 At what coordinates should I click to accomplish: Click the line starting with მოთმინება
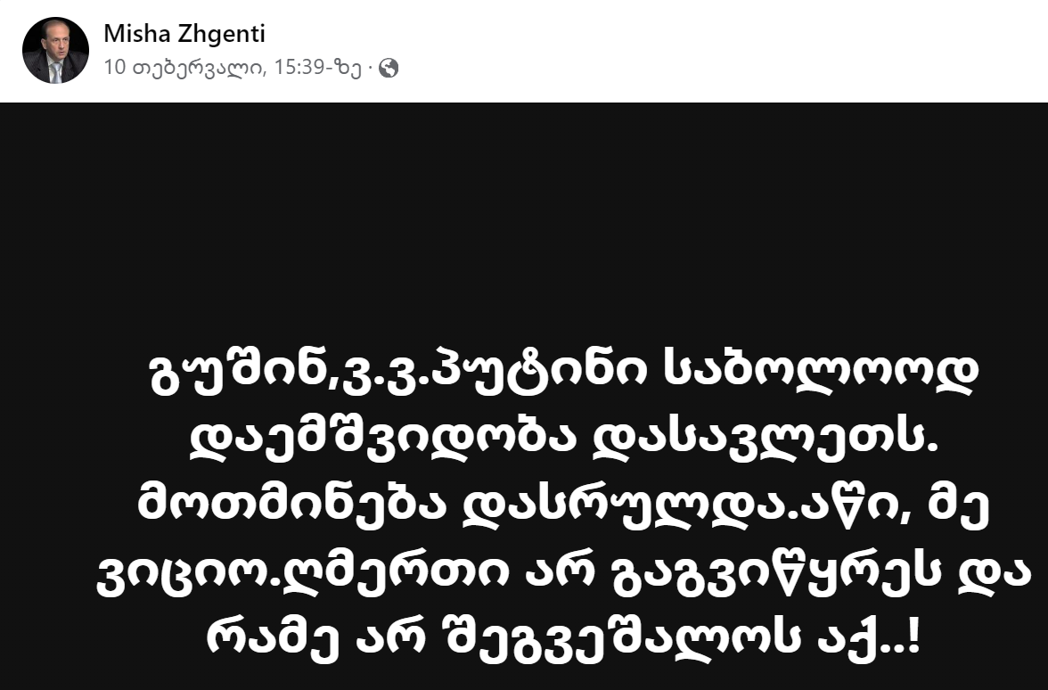(x=563, y=506)
